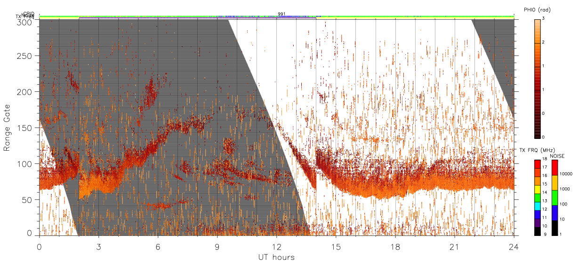578x267 pixels.
Task: Click the x-axis tick label '6'
Action: coord(158,247)
